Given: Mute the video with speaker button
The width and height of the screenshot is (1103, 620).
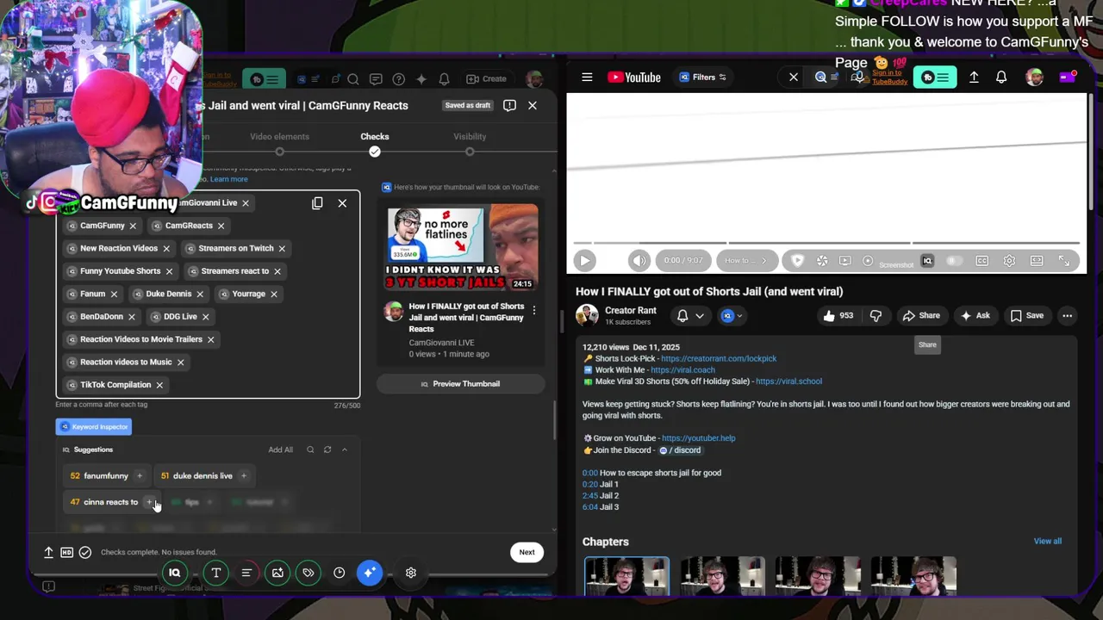Looking at the screenshot, I should (639, 261).
